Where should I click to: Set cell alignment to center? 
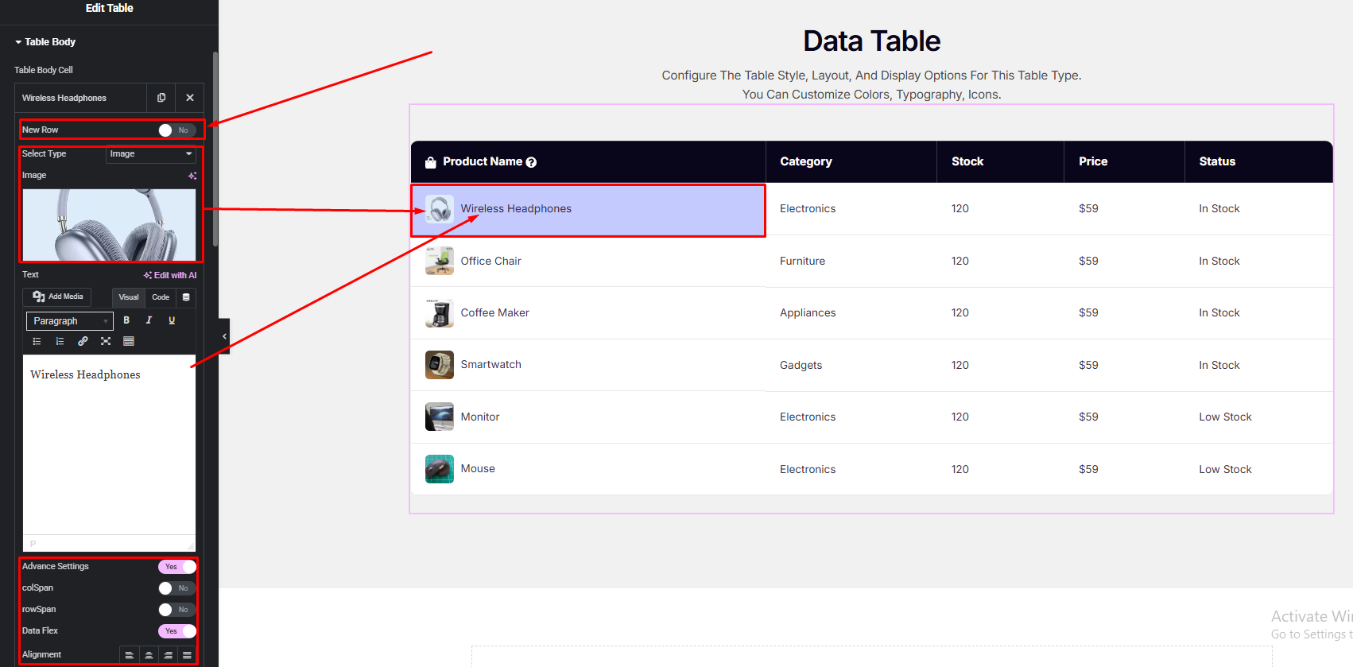(x=149, y=655)
